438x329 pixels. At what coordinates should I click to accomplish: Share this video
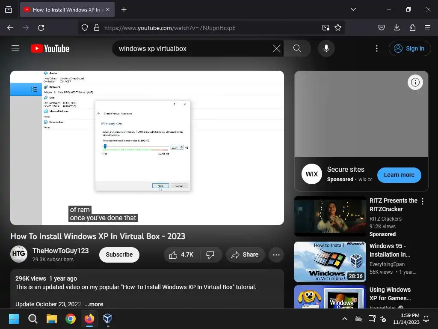[x=245, y=255]
